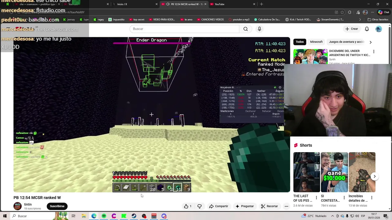Clip the video using Recortar

click(x=269, y=206)
